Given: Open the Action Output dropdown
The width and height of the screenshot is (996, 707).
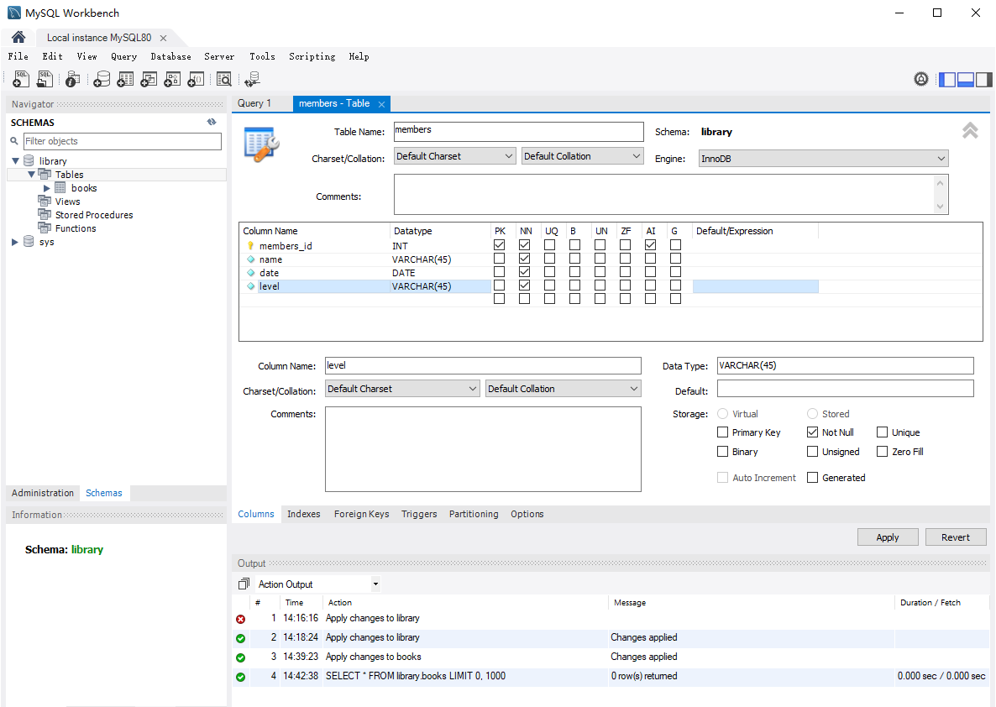Looking at the screenshot, I should [x=317, y=584].
